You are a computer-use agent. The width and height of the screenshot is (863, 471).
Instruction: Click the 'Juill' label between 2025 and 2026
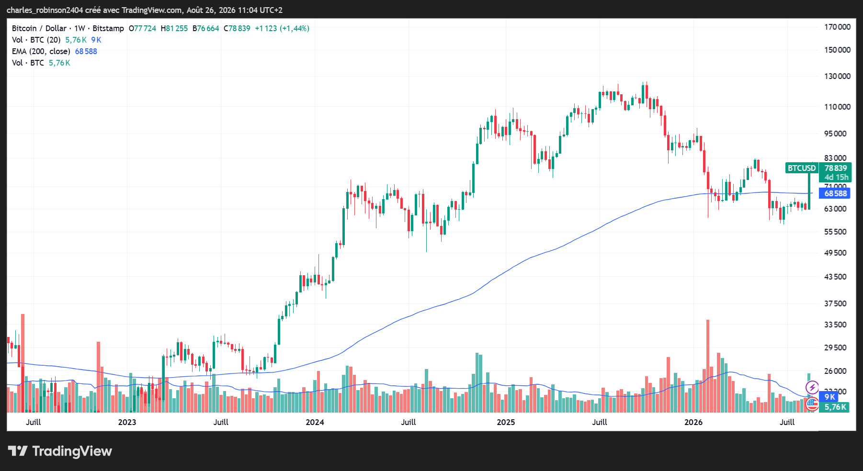[x=600, y=422]
